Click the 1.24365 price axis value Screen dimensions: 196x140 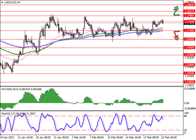click(x=189, y=76)
